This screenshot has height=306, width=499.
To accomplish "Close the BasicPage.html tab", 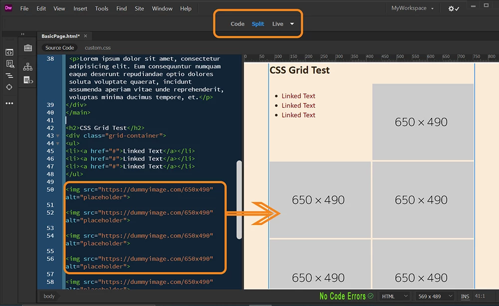I will click(x=85, y=36).
